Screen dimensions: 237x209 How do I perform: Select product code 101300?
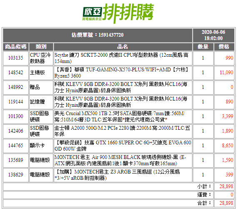coord(16,116)
